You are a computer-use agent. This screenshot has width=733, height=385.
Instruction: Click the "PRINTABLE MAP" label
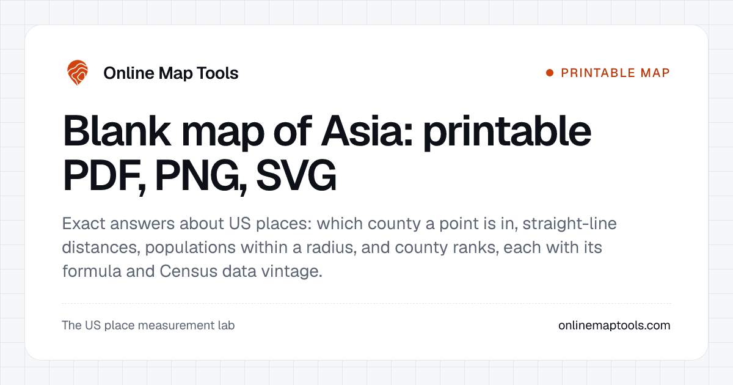click(616, 73)
